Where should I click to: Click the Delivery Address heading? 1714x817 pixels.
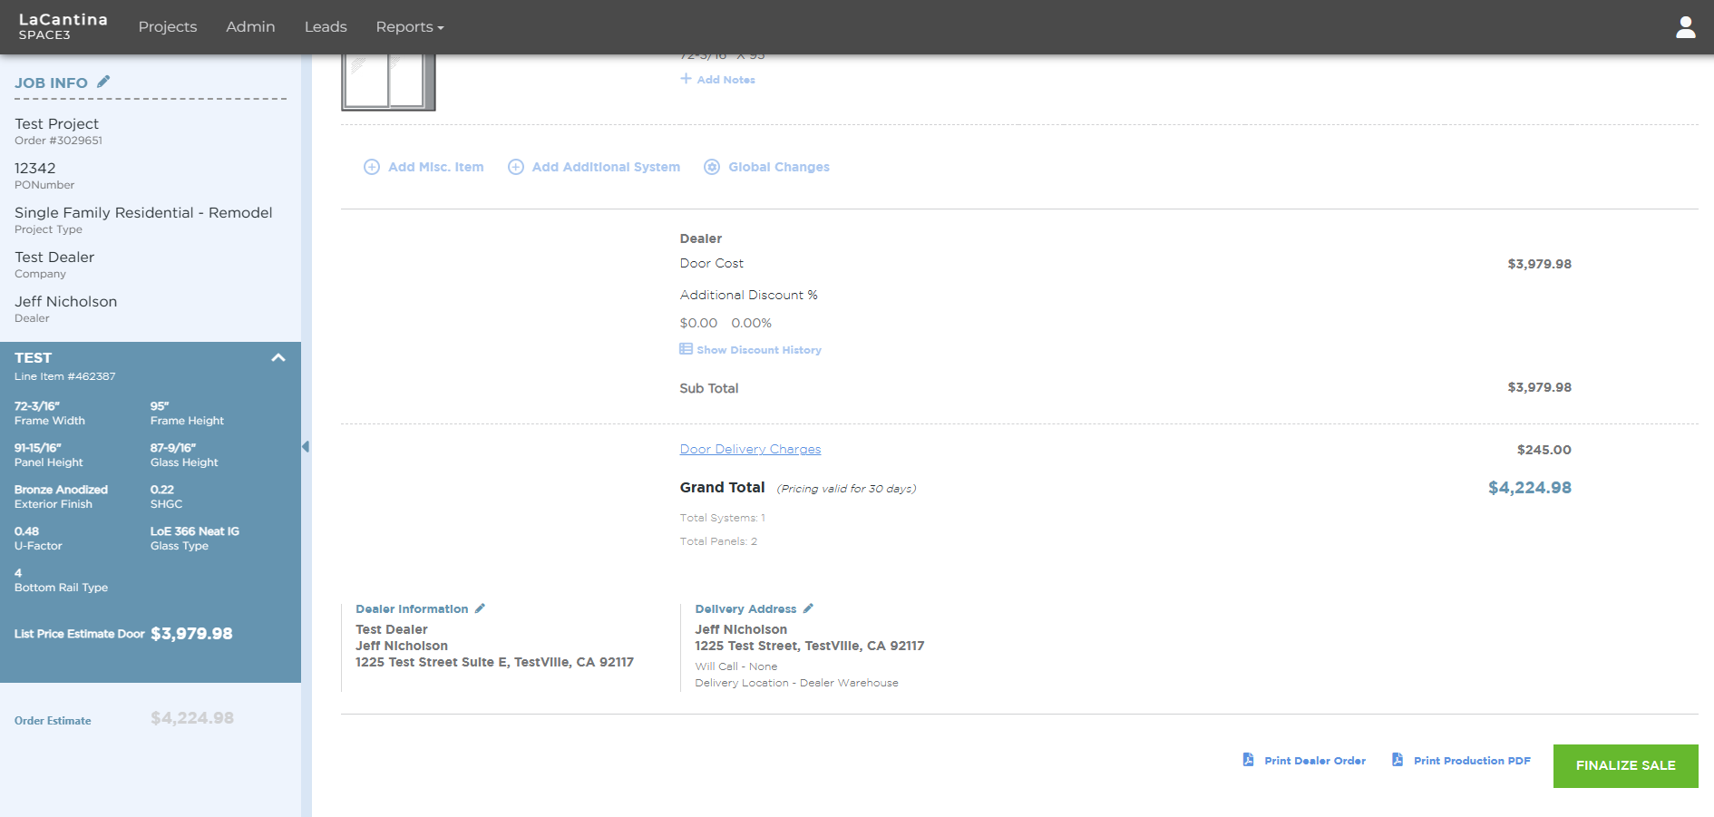point(745,609)
